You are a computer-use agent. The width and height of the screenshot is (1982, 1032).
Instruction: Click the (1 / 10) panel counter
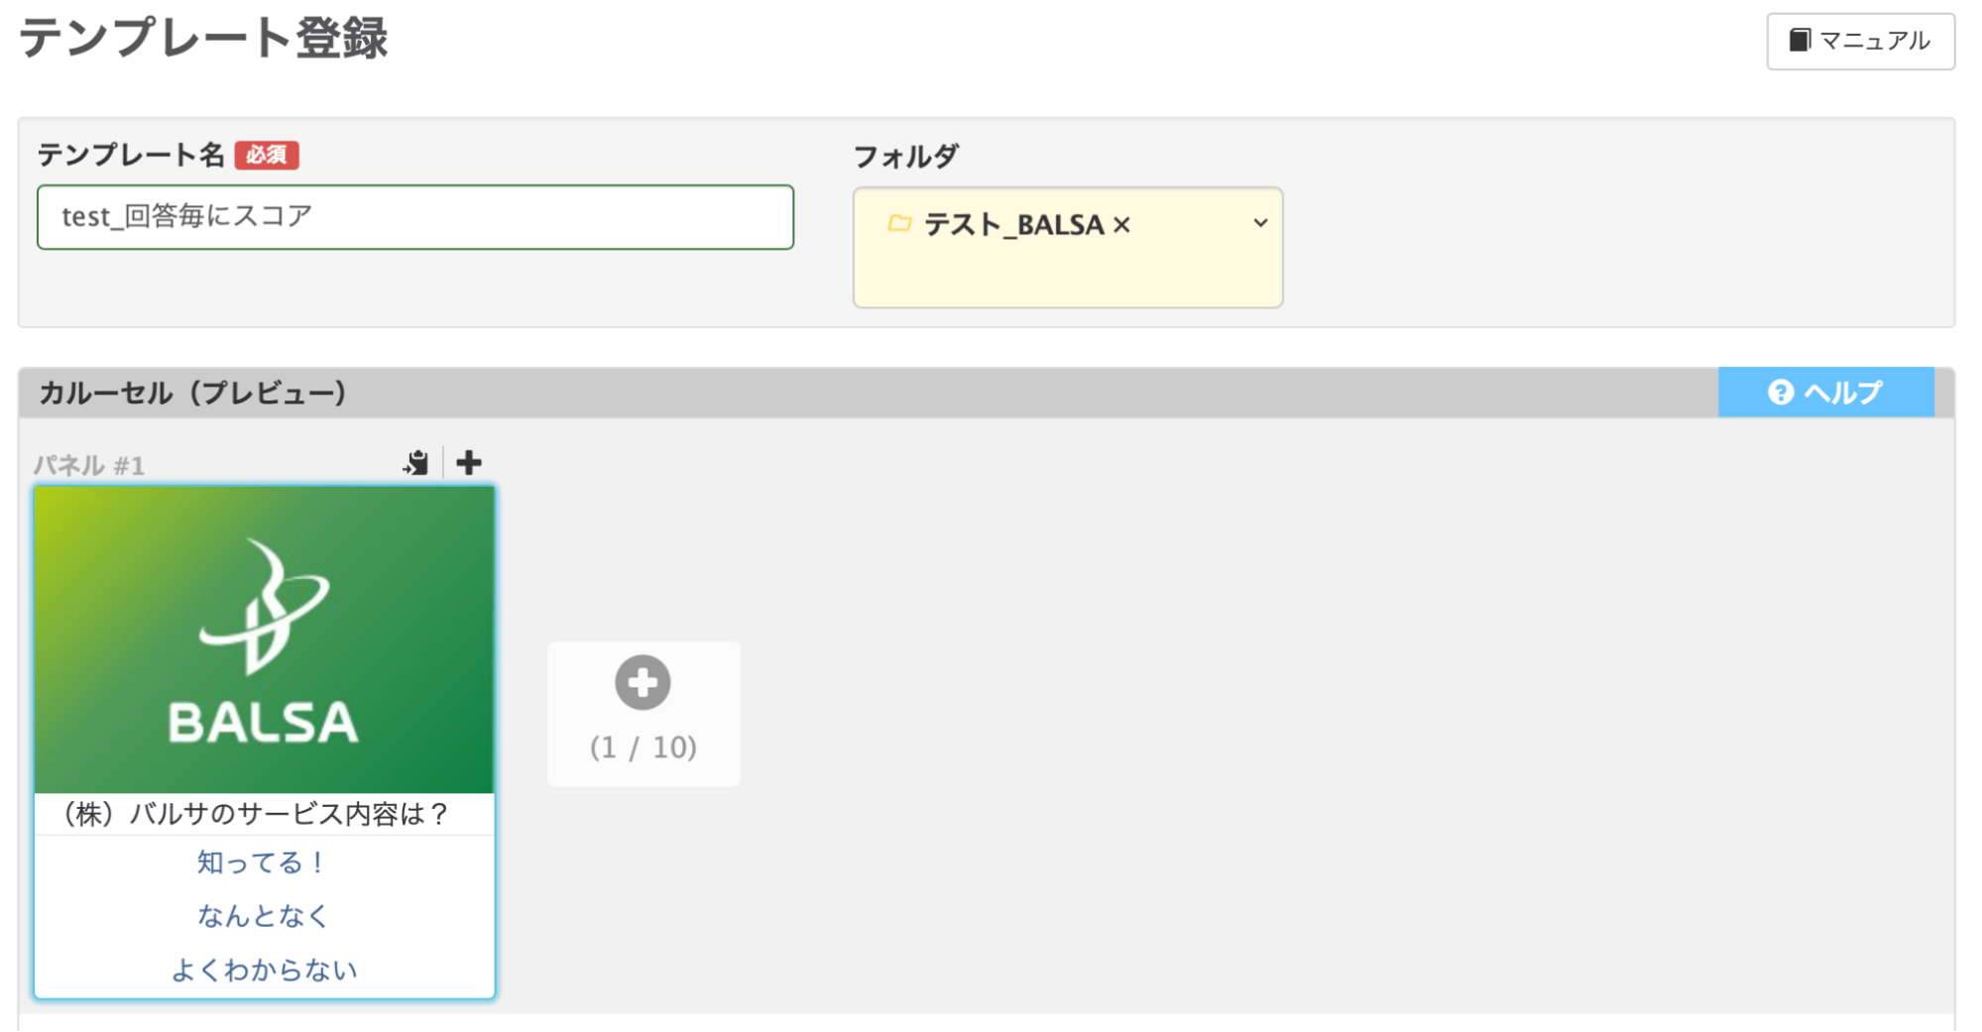tap(643, 747)
